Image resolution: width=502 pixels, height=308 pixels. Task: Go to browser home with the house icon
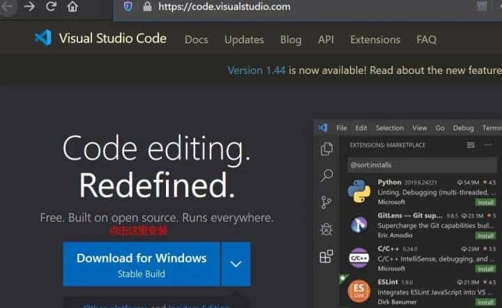73,7
